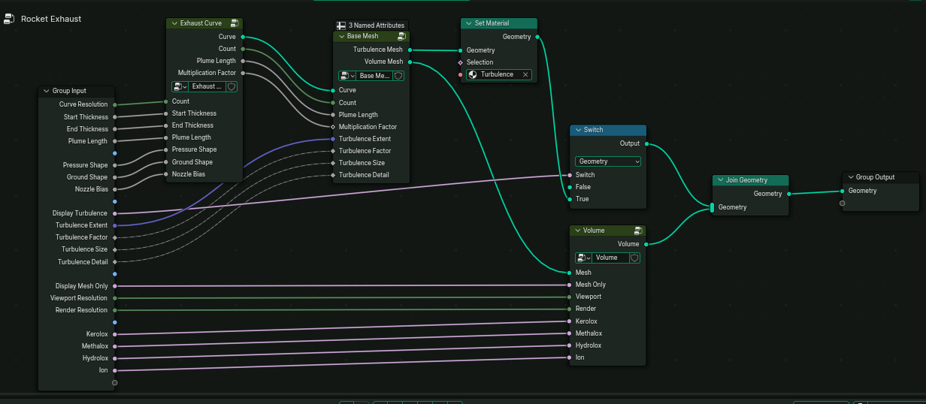The image size is (926, 404).
Task: Click the Base Mesh node group name field
Action: point(374,76)
